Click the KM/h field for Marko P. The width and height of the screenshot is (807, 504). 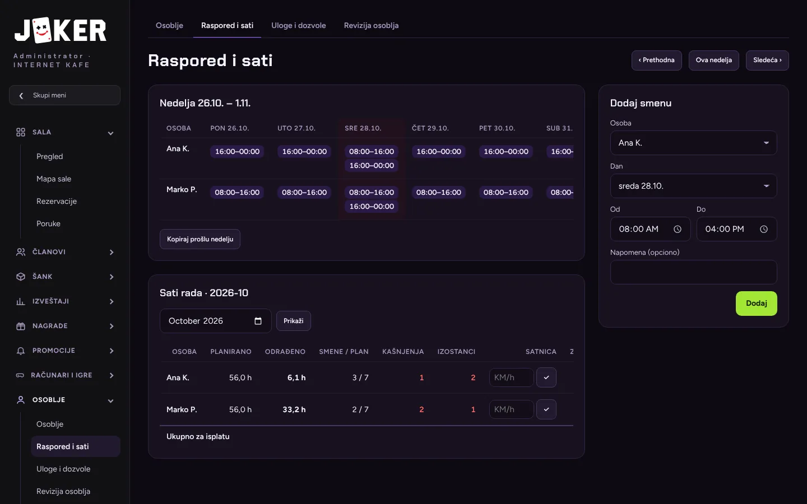coord(511,409)
